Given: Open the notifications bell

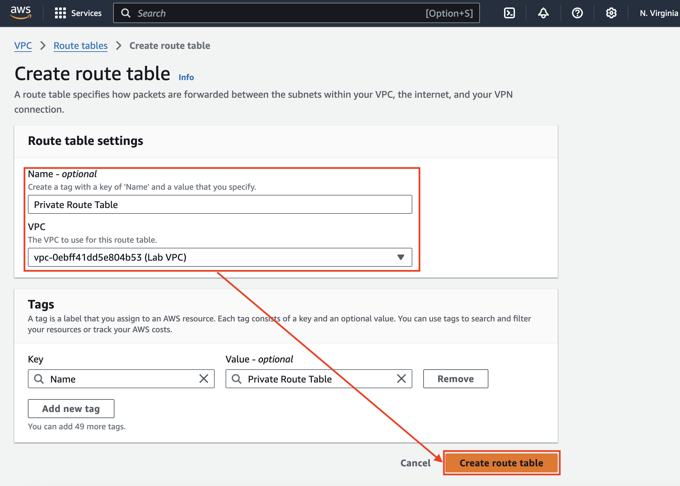Looking at the screenshot, I should [x=543, y=13].
